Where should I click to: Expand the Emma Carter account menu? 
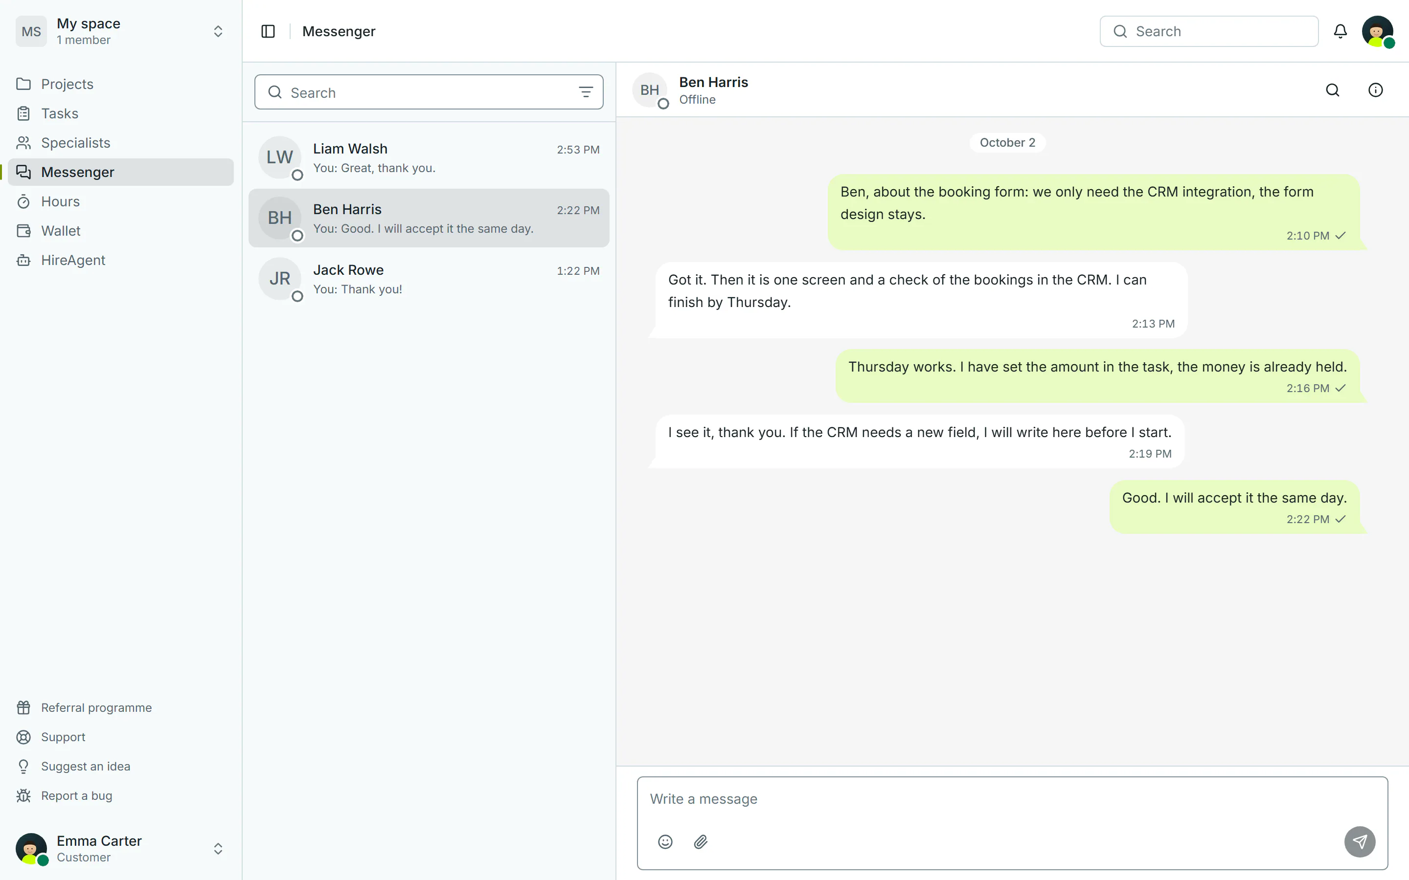218,849
